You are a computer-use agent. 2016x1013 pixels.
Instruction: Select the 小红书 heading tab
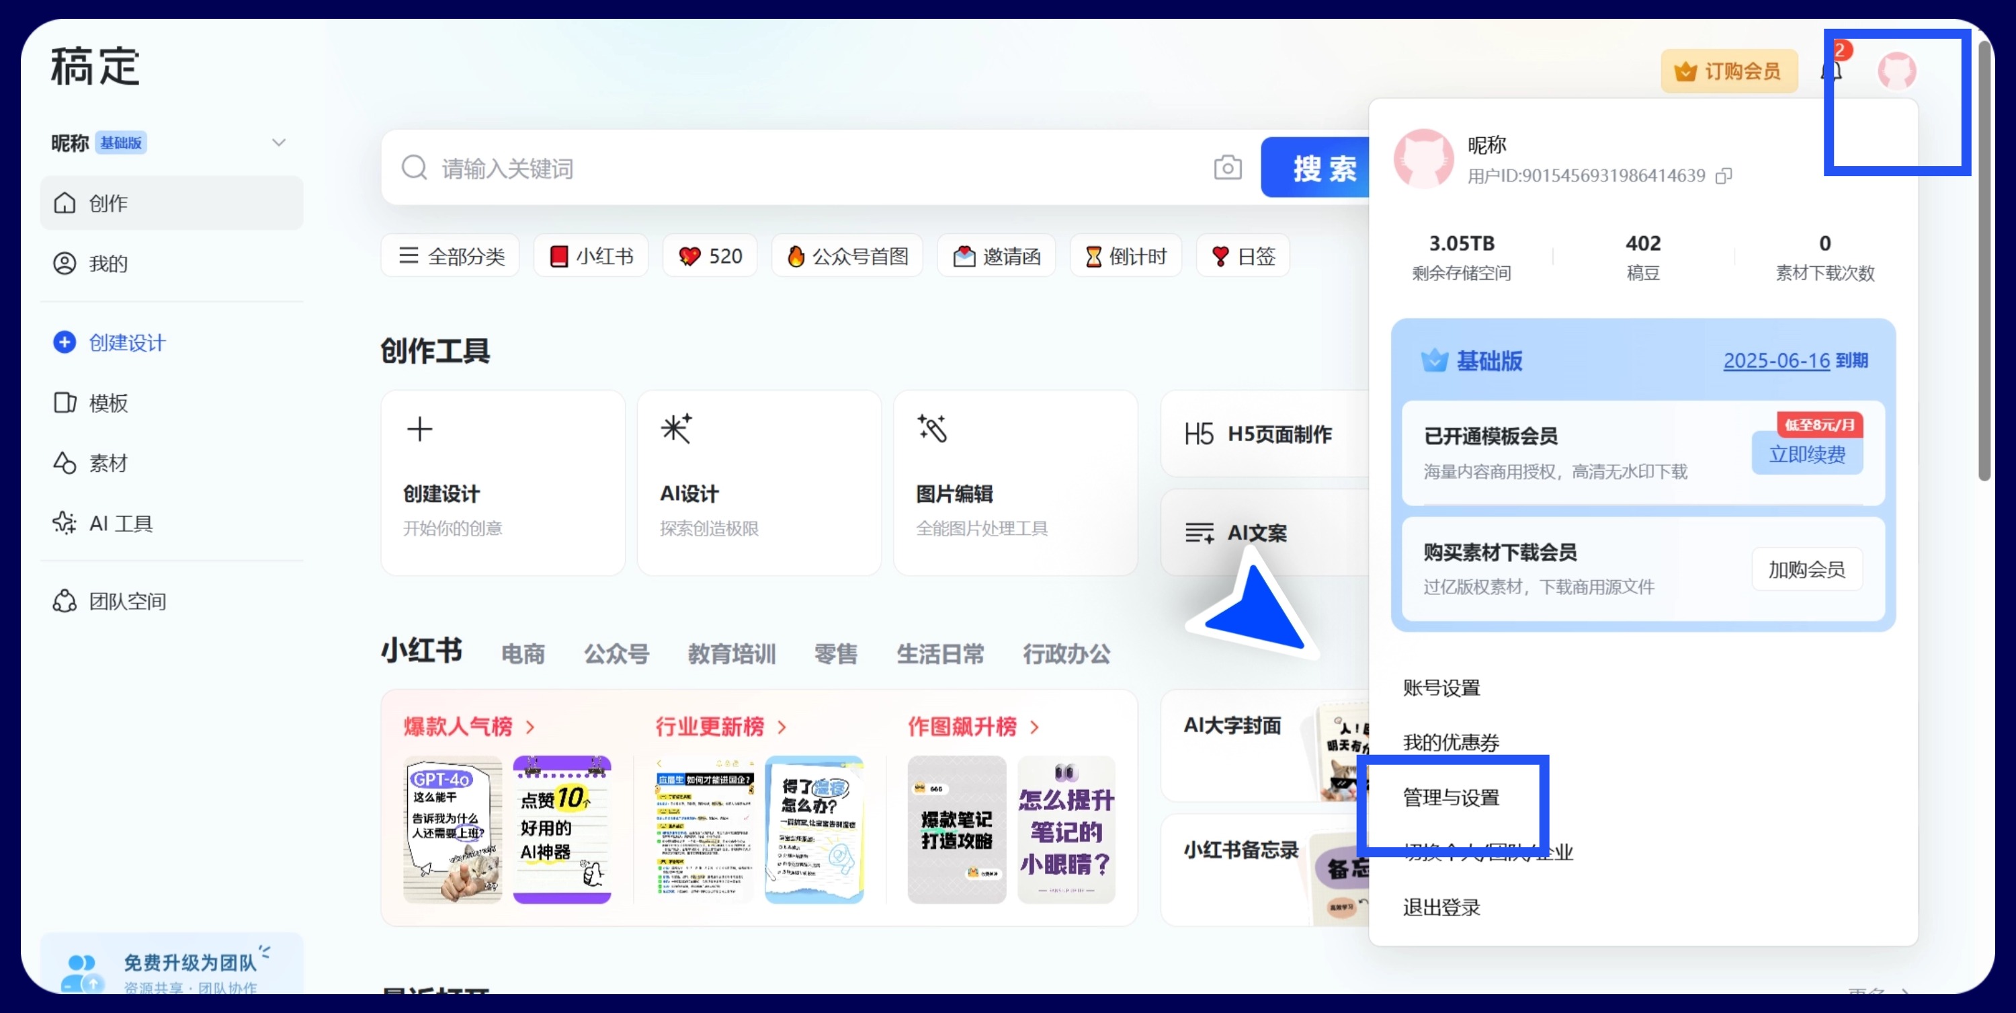pyautogui.click(x=422, y=651)
